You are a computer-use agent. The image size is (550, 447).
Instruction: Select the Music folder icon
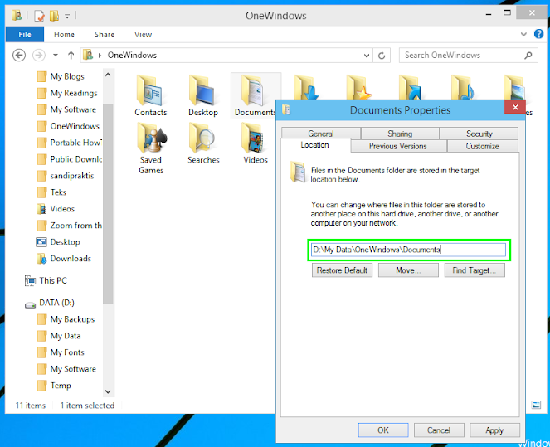point(463,87)
